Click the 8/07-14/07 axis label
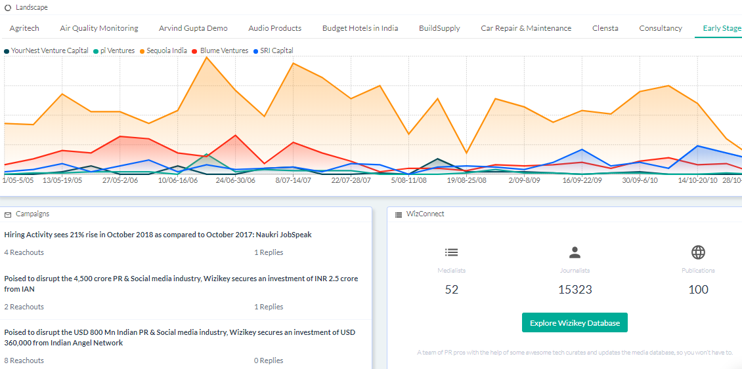 (294, 180)
